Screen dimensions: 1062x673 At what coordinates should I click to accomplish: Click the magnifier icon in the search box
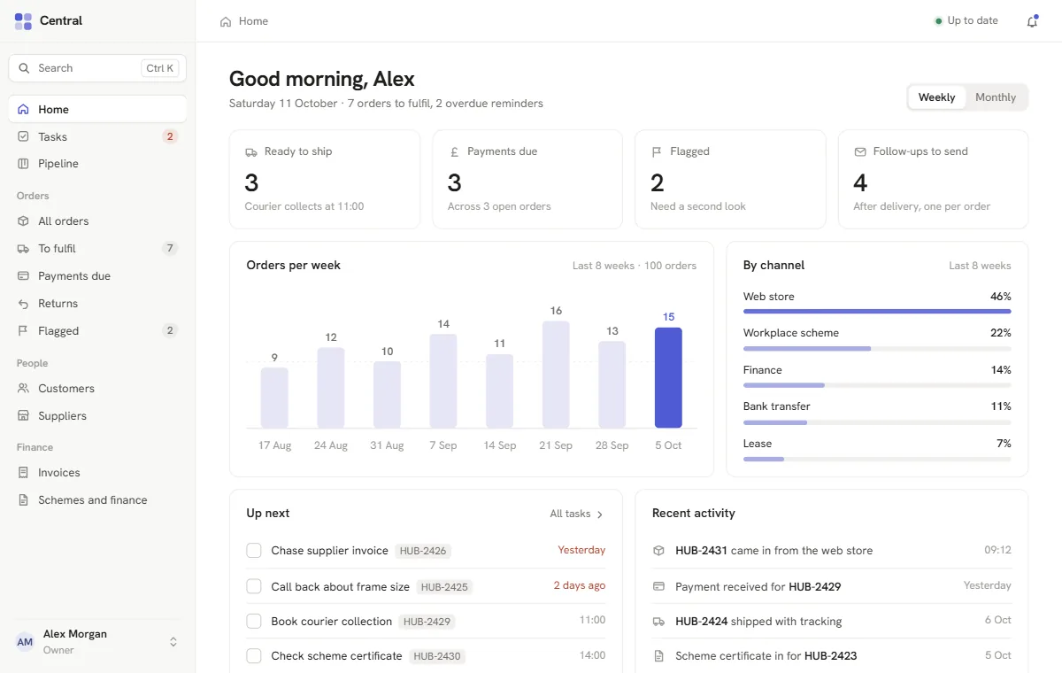point(24,68)
